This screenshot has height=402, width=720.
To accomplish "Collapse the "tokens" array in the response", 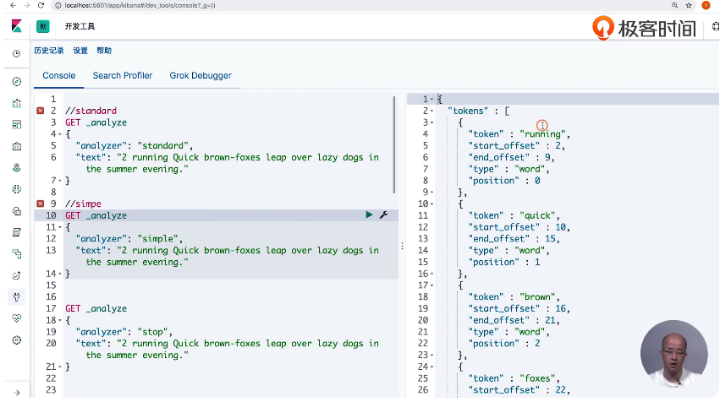I will point(433,111).
